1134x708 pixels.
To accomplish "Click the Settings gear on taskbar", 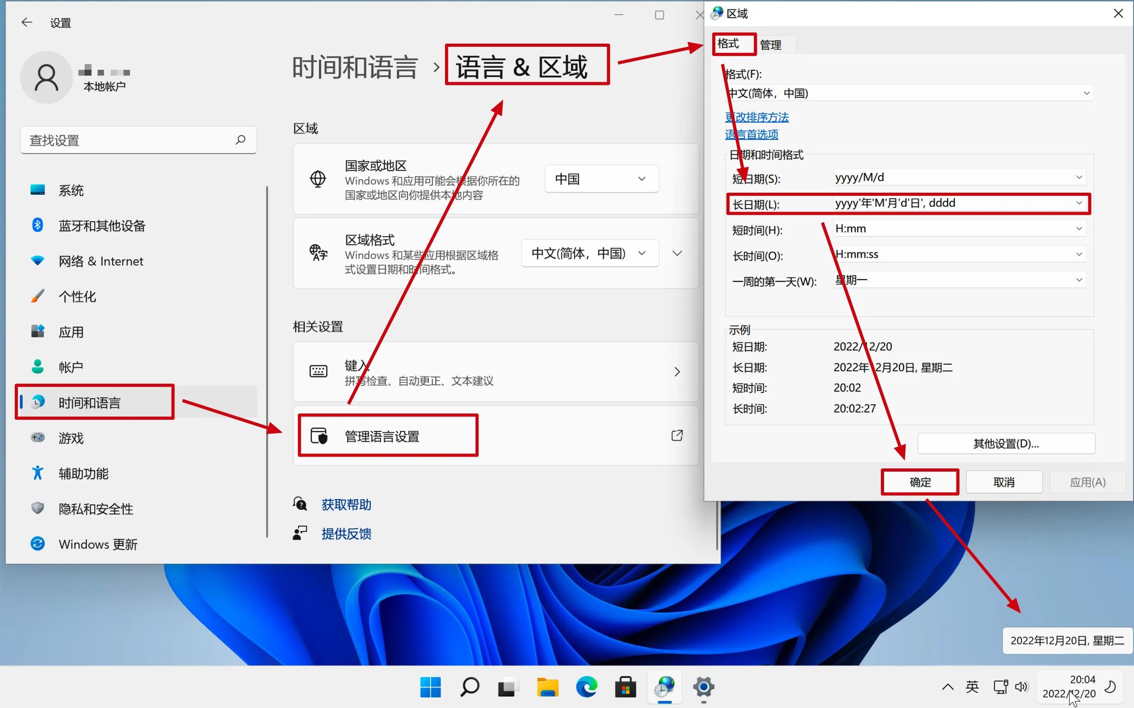I will pos(703,687).
